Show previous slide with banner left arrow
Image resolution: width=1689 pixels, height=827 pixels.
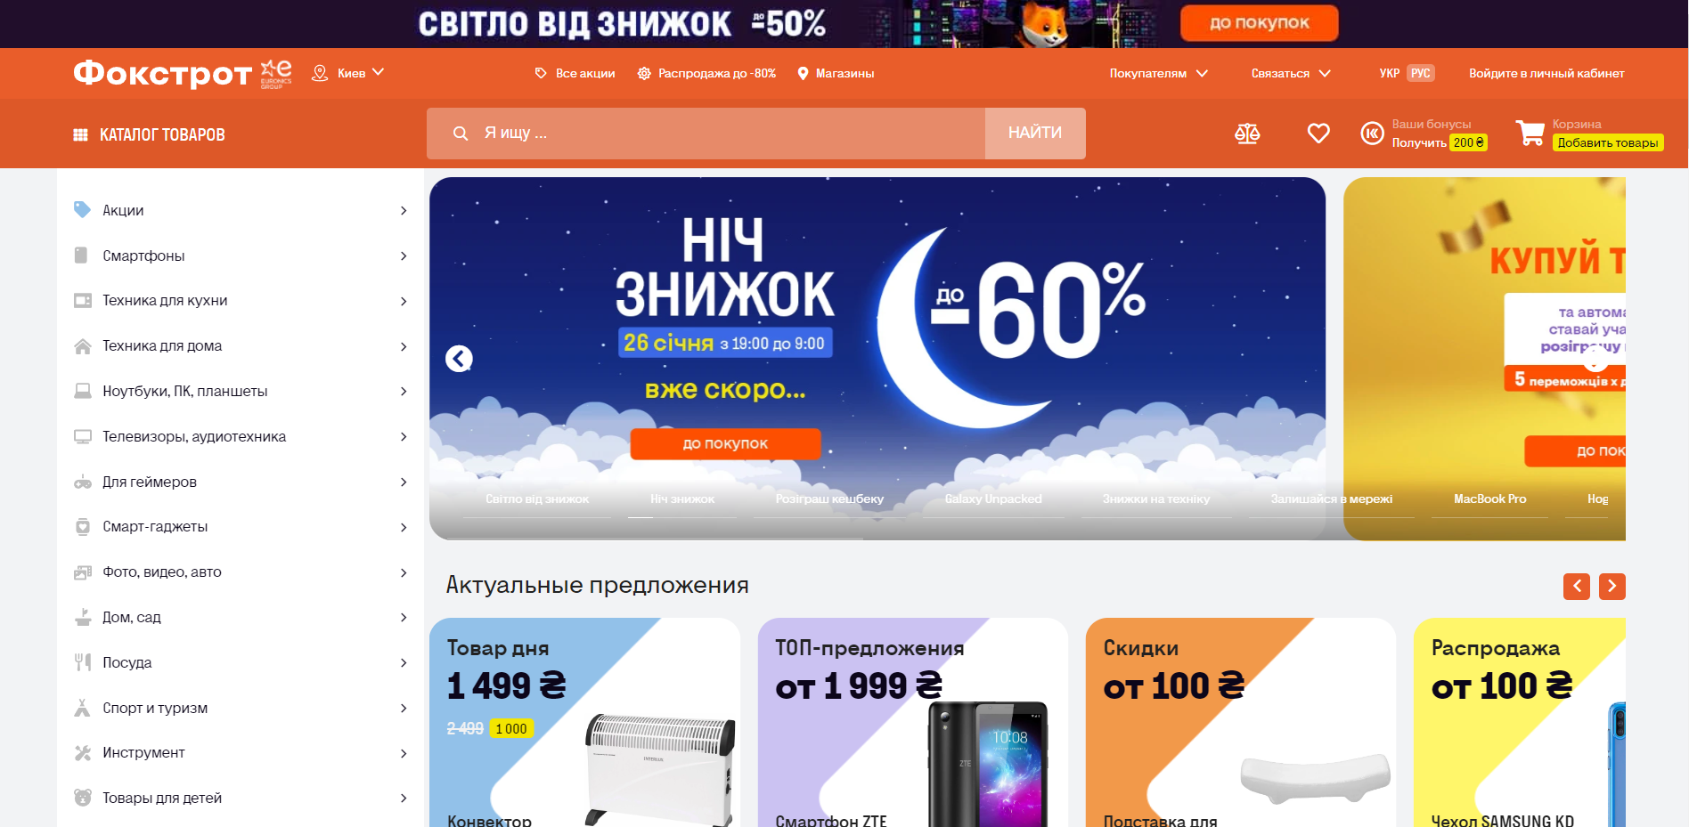point(459,359)
